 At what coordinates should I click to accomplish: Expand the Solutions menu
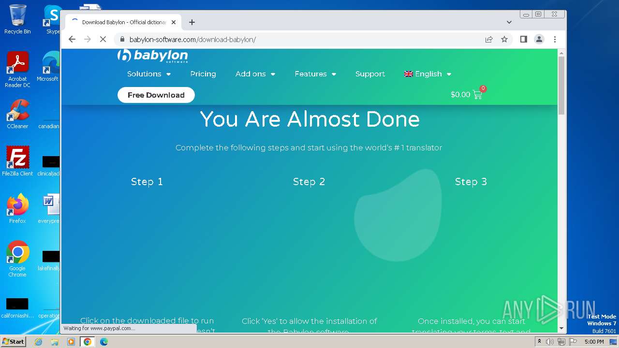(x=149, y=74)
